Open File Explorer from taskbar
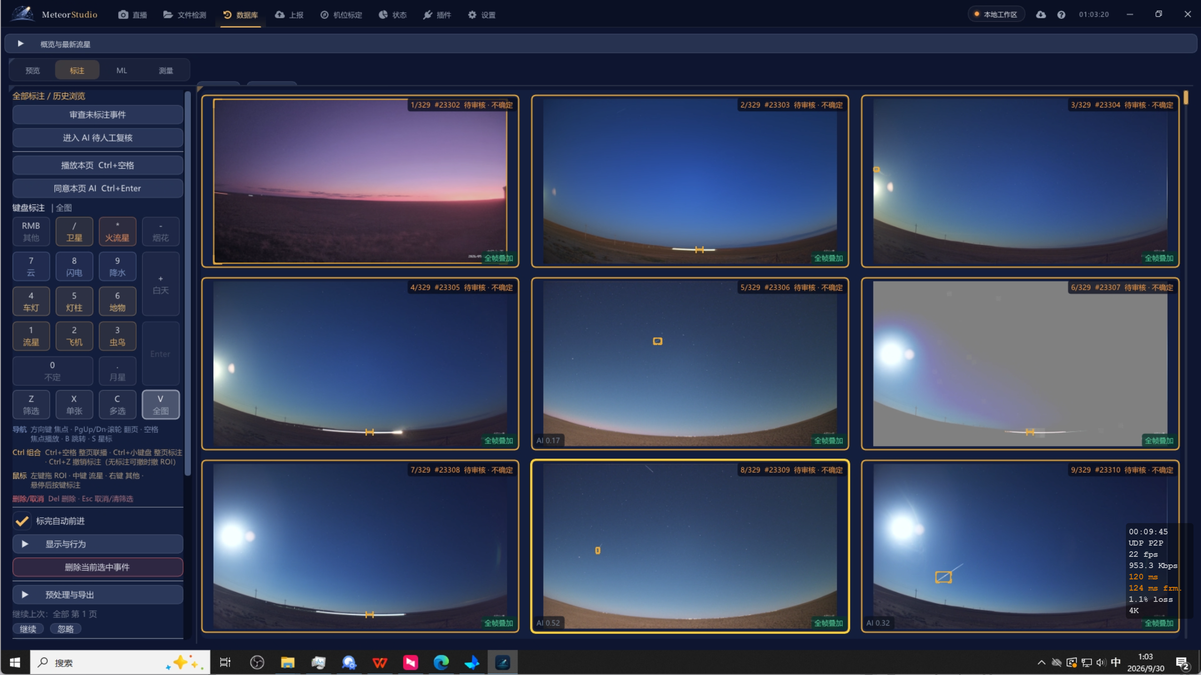 point(287,662)
